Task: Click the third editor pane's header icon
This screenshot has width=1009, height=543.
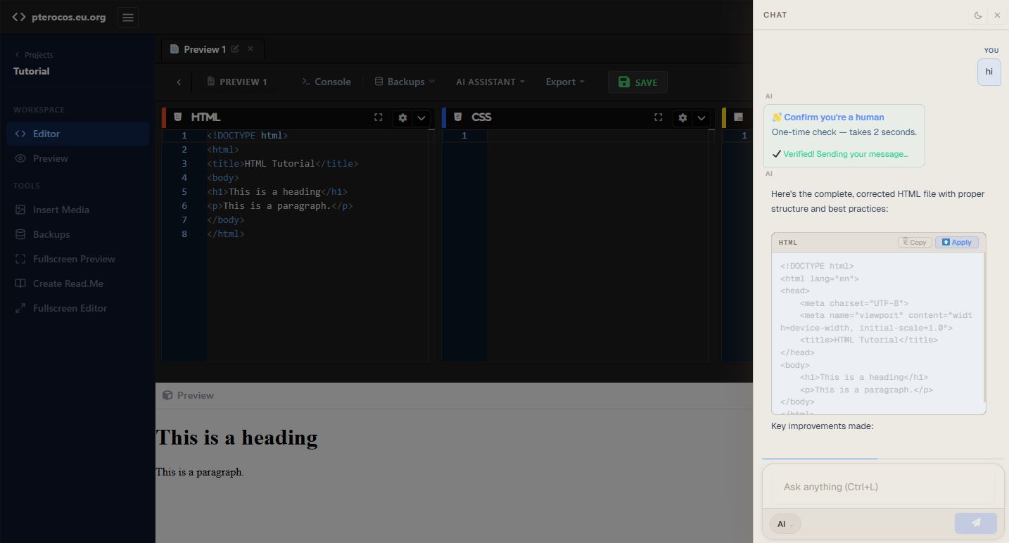Action: [x=738, y=117]
